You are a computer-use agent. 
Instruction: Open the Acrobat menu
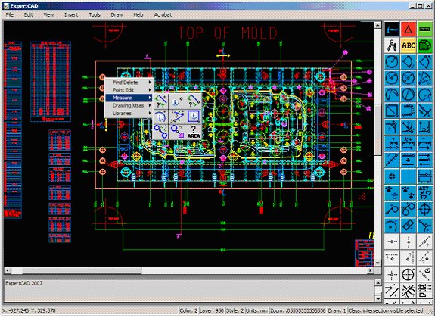[163, 15]
